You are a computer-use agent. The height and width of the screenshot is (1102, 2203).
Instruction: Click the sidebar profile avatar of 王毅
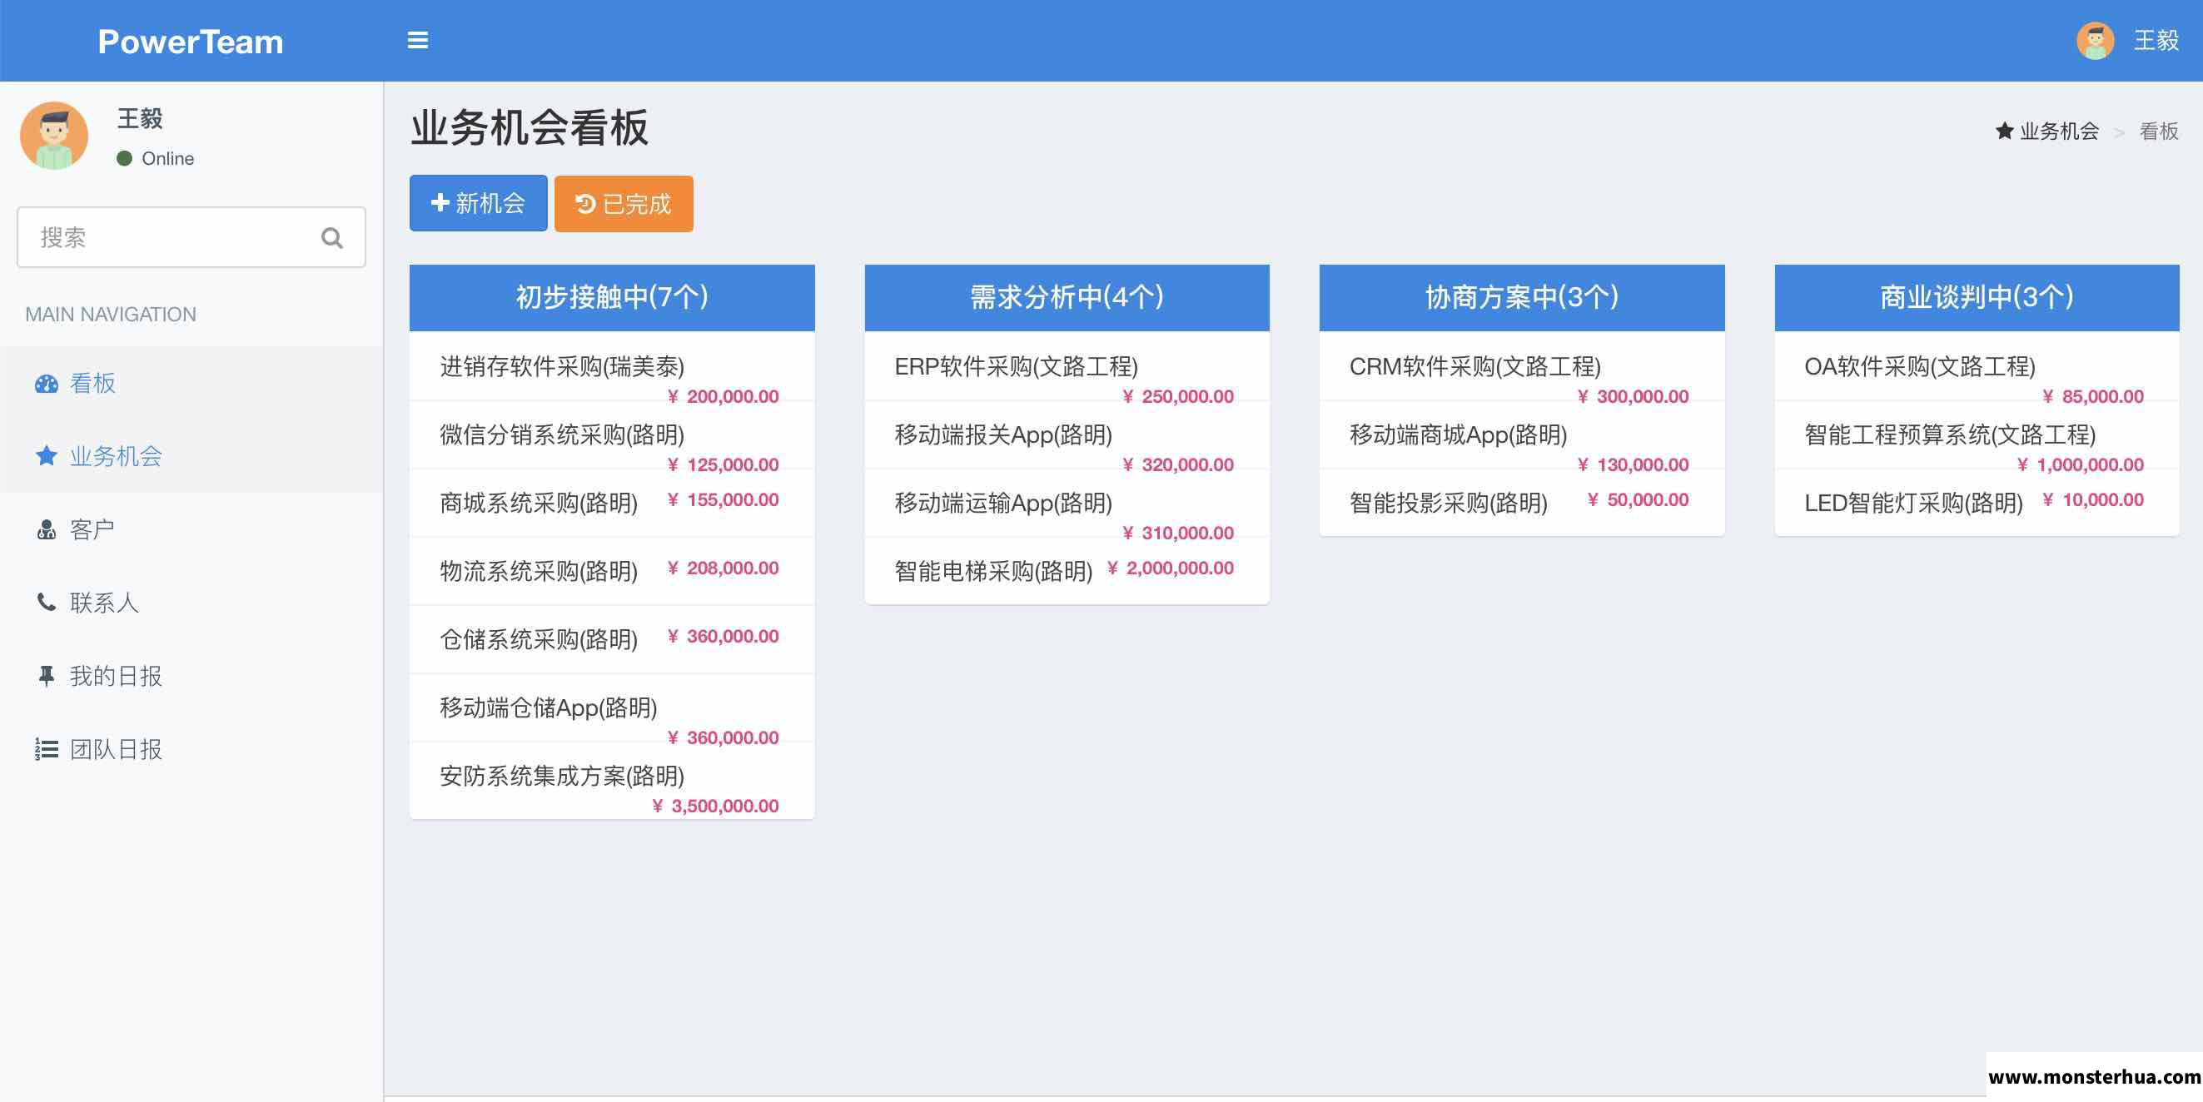pyautogui.click(x=54, y=135)
